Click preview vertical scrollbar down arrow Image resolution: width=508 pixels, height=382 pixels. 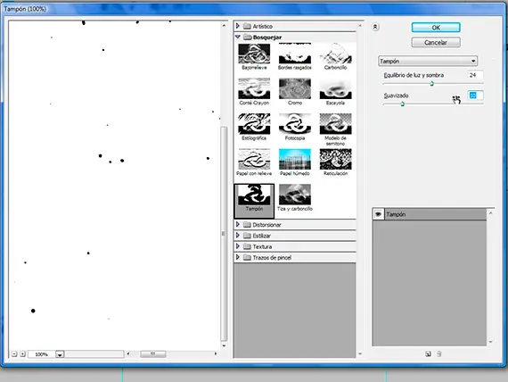point(224,345)
